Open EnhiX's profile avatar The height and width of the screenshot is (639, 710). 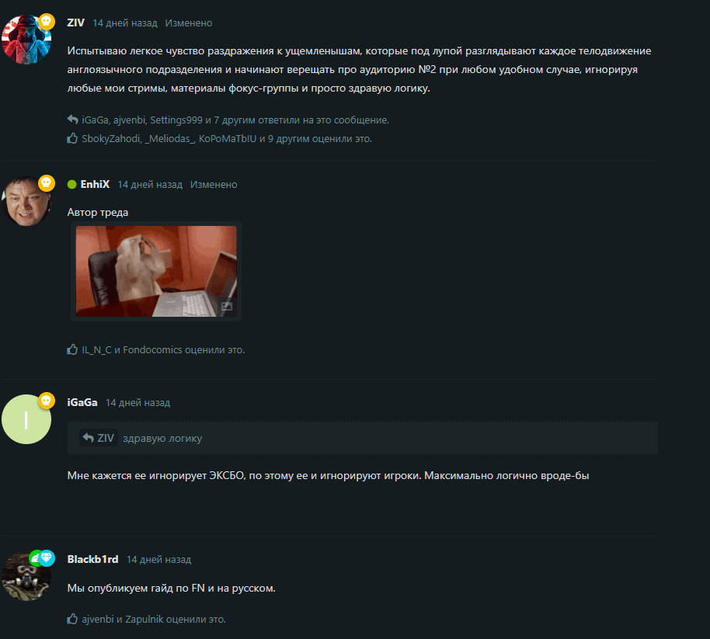pos(26,201)
